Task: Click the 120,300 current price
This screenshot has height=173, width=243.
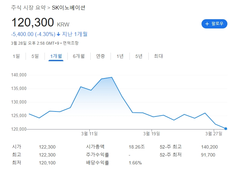Action: coord(33,22)
